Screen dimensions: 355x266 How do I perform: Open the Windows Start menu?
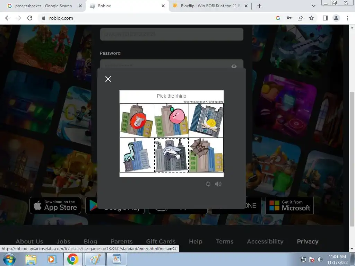9,259
